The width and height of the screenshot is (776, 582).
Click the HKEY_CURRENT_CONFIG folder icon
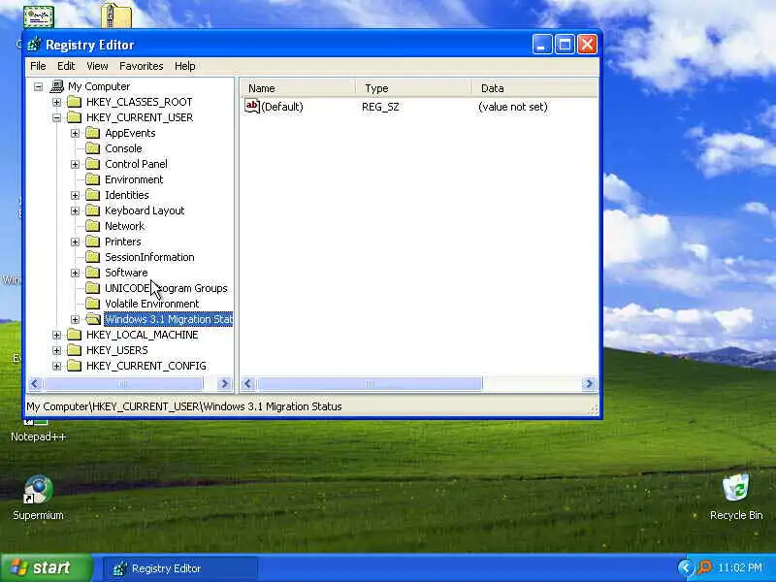pos(75,366)
